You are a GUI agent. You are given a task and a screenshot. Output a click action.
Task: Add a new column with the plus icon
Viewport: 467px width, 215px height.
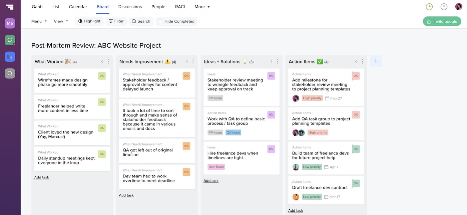[376, 61]
